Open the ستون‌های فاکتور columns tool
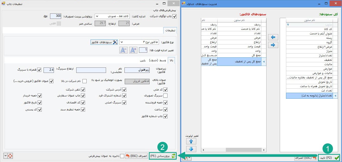Screen dimensions: 342x162 tap(104, 42)
